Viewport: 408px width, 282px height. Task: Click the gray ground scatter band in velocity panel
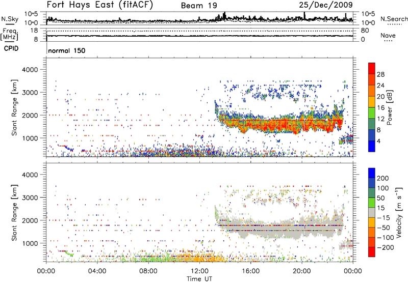click(x=281, y=228)
